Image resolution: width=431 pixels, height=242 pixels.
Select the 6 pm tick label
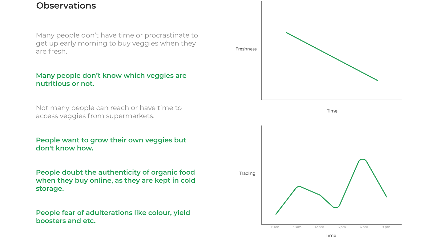(x=364, y=227)
